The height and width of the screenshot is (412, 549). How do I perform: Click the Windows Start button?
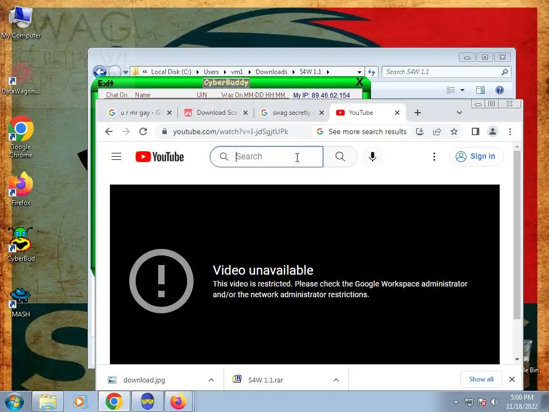click(13, 401)
